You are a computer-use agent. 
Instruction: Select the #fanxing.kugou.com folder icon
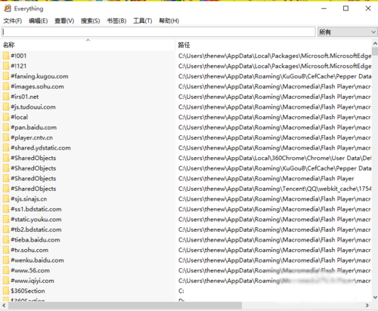(x=6, y=76)
